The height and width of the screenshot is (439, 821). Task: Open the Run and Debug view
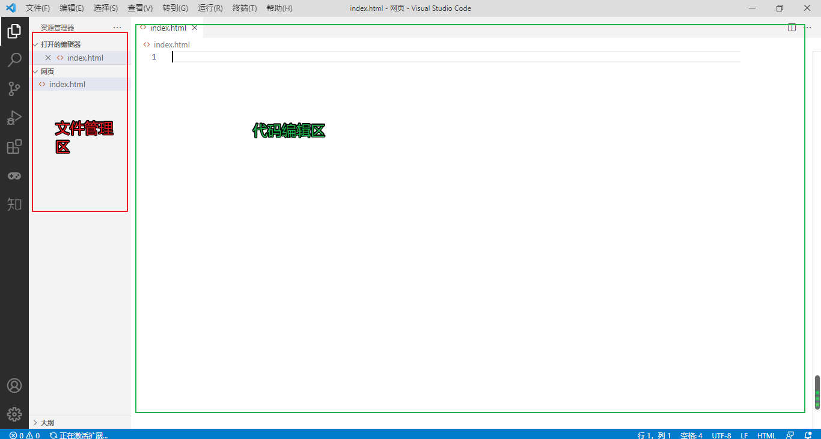14,118
